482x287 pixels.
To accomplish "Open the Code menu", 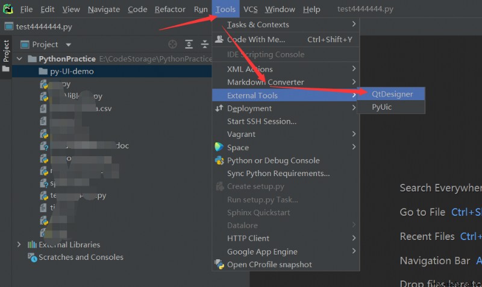I will pyautogui.click(x=137, y=10).
